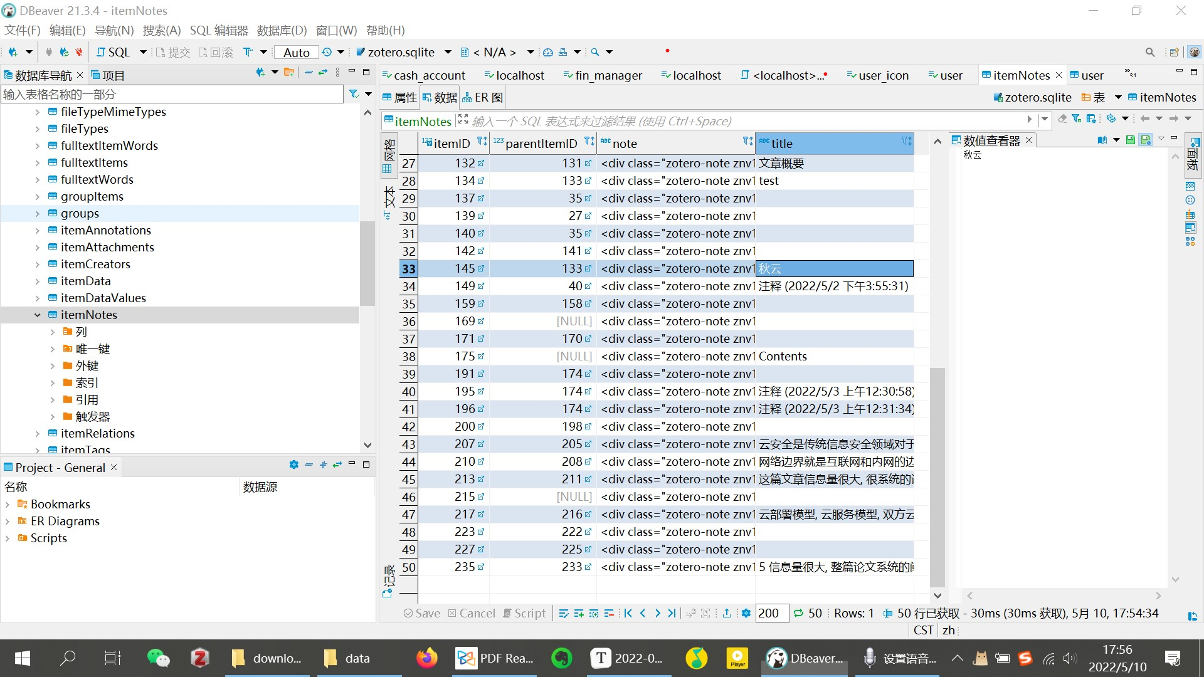
Task: Switch to the ER 图 tab
Action: [483, 98]
